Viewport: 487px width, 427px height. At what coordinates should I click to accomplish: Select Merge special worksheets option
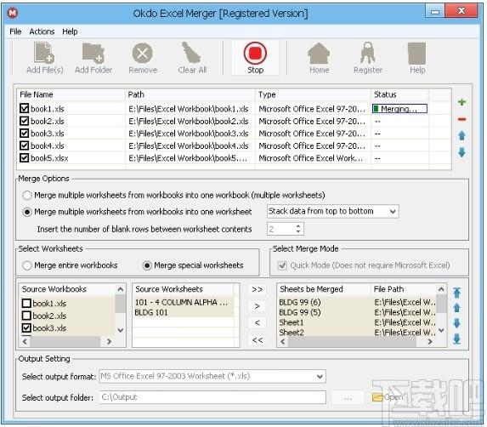click(x=147, y=265)
